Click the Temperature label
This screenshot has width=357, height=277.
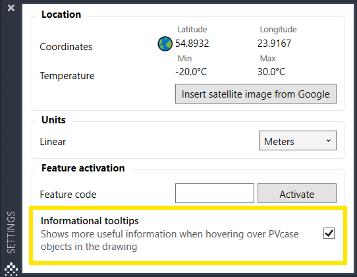pyautogui.click(x=67, y=76)
